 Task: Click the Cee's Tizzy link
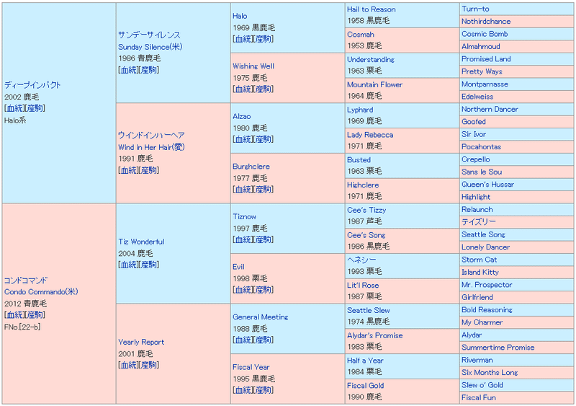click(x=366, y=210)
